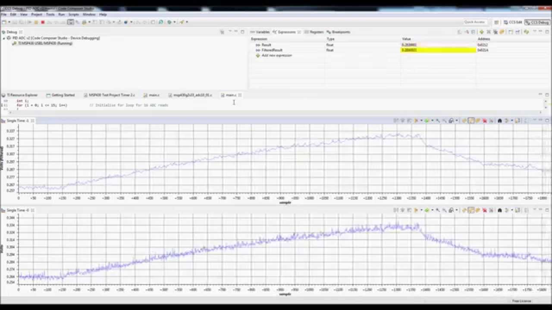Click the yellow Suspend button in toolbar
This screenshot has height=310, width=552.
click(x=36, y=22)
